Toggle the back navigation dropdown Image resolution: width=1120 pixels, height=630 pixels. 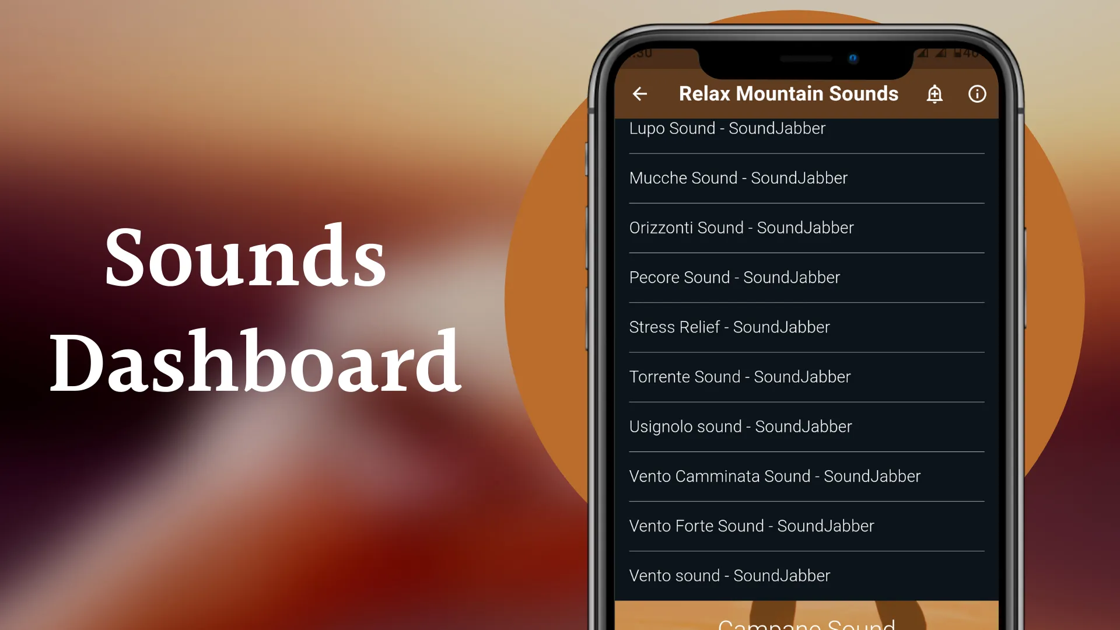(x=640, y=93)
